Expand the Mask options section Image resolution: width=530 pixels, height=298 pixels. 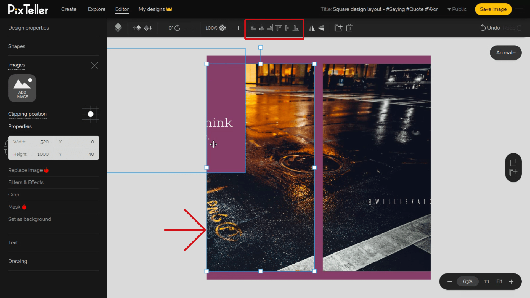[17, 207]
